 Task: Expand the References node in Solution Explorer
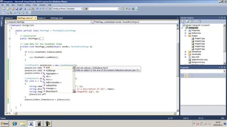186,33
